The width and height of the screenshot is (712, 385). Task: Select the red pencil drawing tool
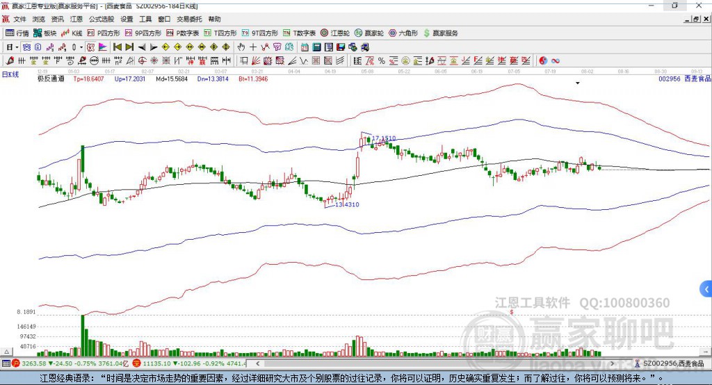coord(10,61)
